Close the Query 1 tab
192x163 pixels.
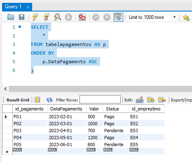(x=28, y=7)
